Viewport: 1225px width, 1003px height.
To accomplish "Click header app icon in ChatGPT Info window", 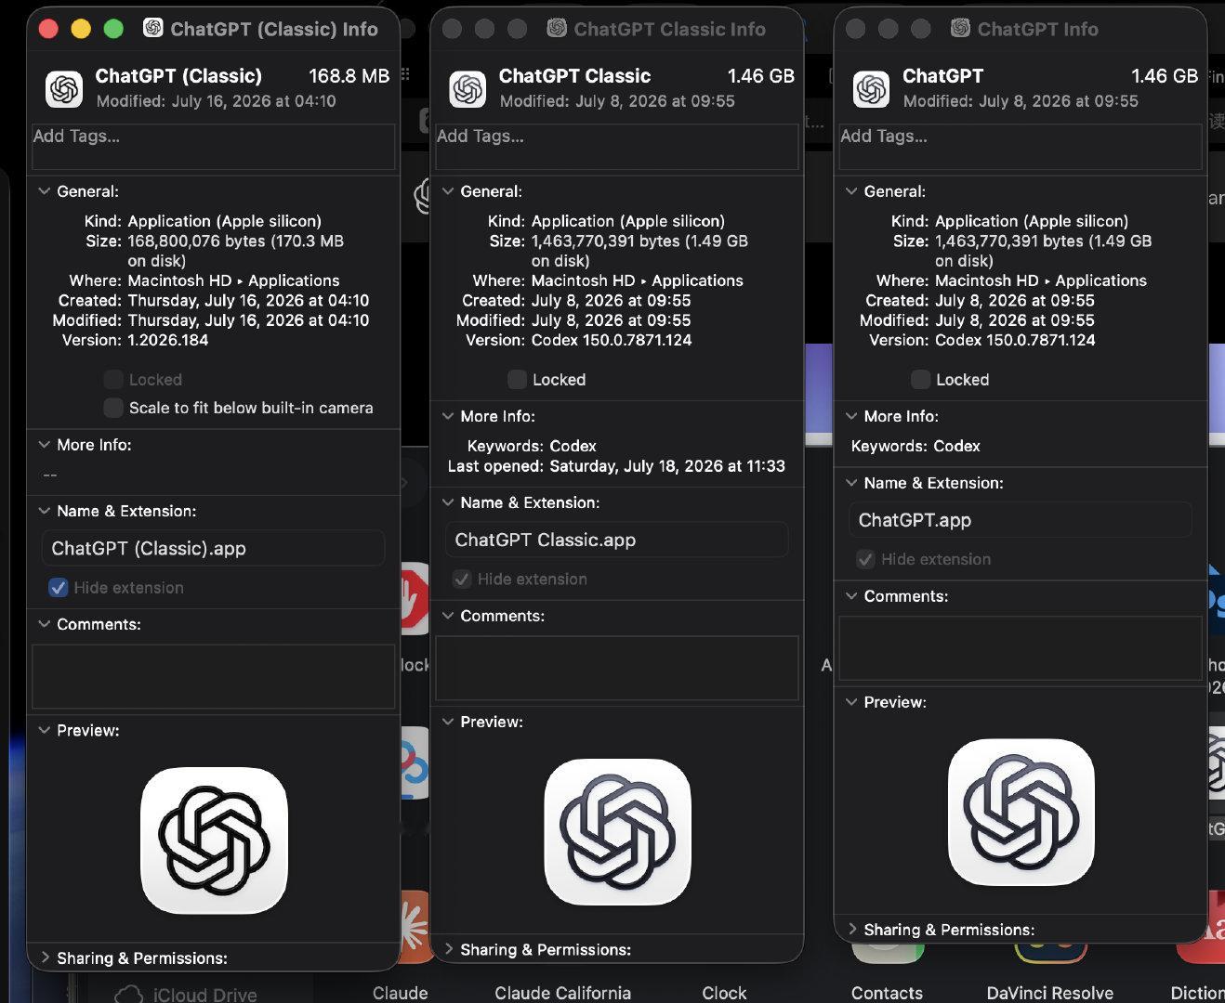I will 871,89.
